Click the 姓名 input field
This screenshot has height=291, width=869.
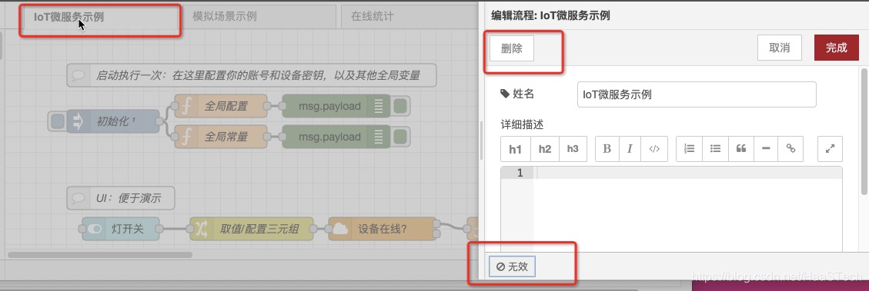click(697, 94)
